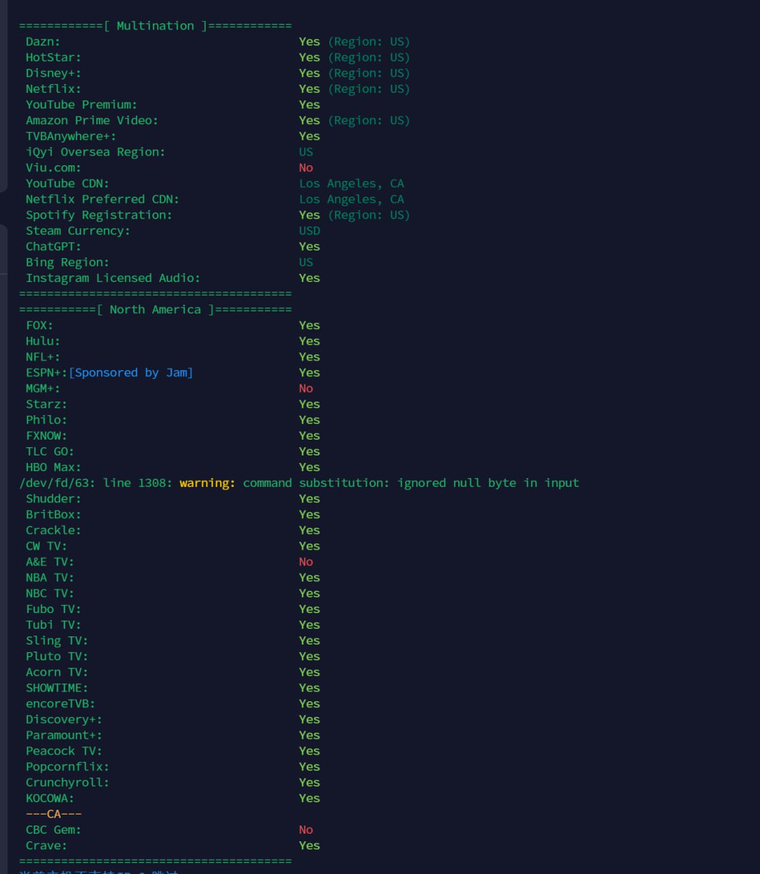Click the "Peacock TV:" label
The width and height of the screenshot is (760, 874).
coord(64,750)
